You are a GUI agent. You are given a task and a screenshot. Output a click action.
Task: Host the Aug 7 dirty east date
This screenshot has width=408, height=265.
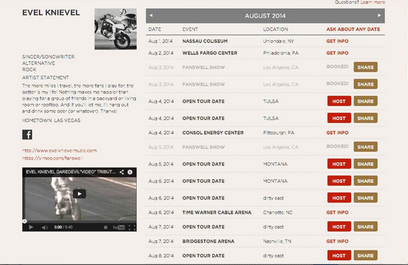pos(339,227)
